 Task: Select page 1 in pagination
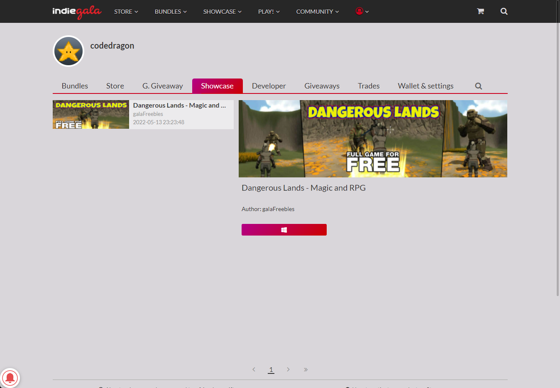coord(271,369)
